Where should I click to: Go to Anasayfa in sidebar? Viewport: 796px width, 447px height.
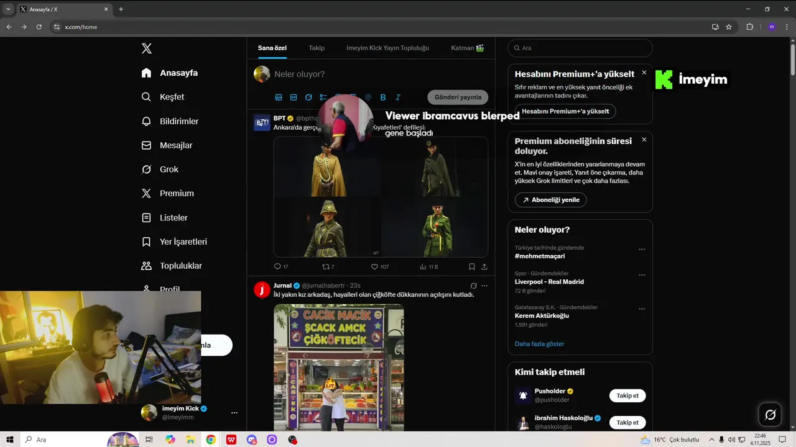point(170,73)
